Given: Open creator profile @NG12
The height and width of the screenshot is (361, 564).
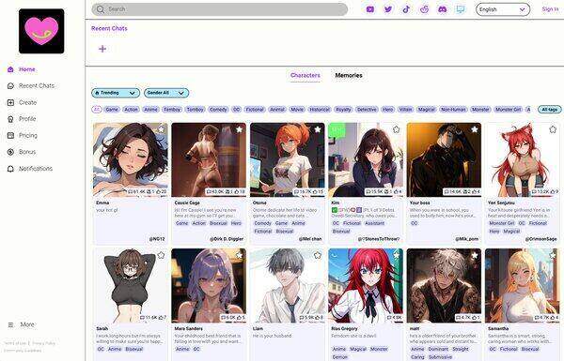Looking at the screenshot, I should (157, 239).
